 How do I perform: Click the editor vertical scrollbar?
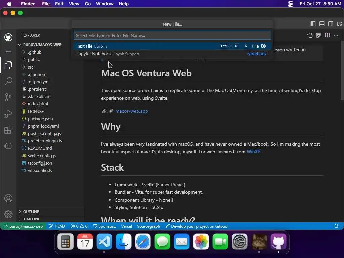point(342,70)
